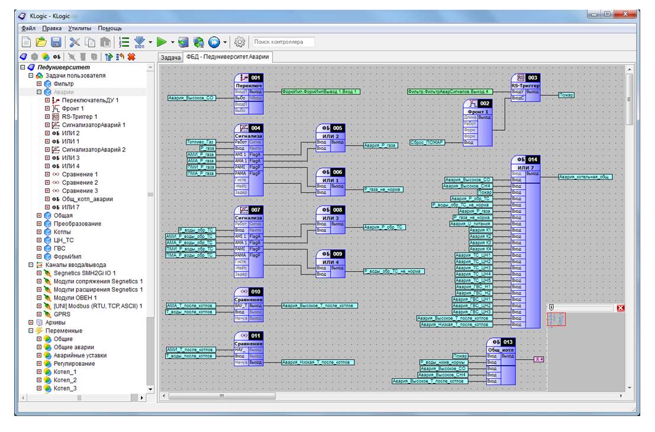
Task: Open the Утилиты menu
Action: pyautogui.click(x=79, y=28)
